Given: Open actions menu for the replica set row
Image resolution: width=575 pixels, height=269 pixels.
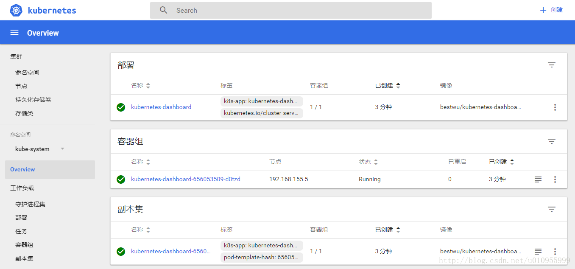Looking at the screenshot, I should [555, 252].
